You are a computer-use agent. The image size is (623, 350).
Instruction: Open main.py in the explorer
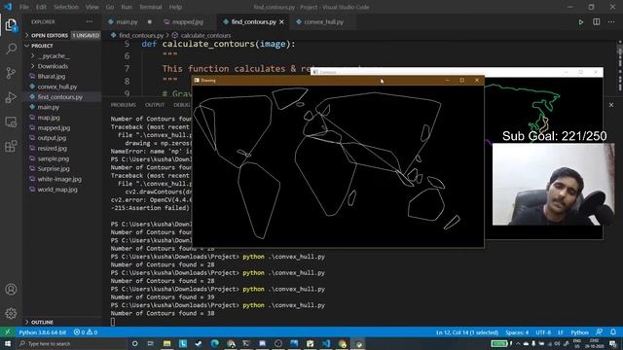48,107
